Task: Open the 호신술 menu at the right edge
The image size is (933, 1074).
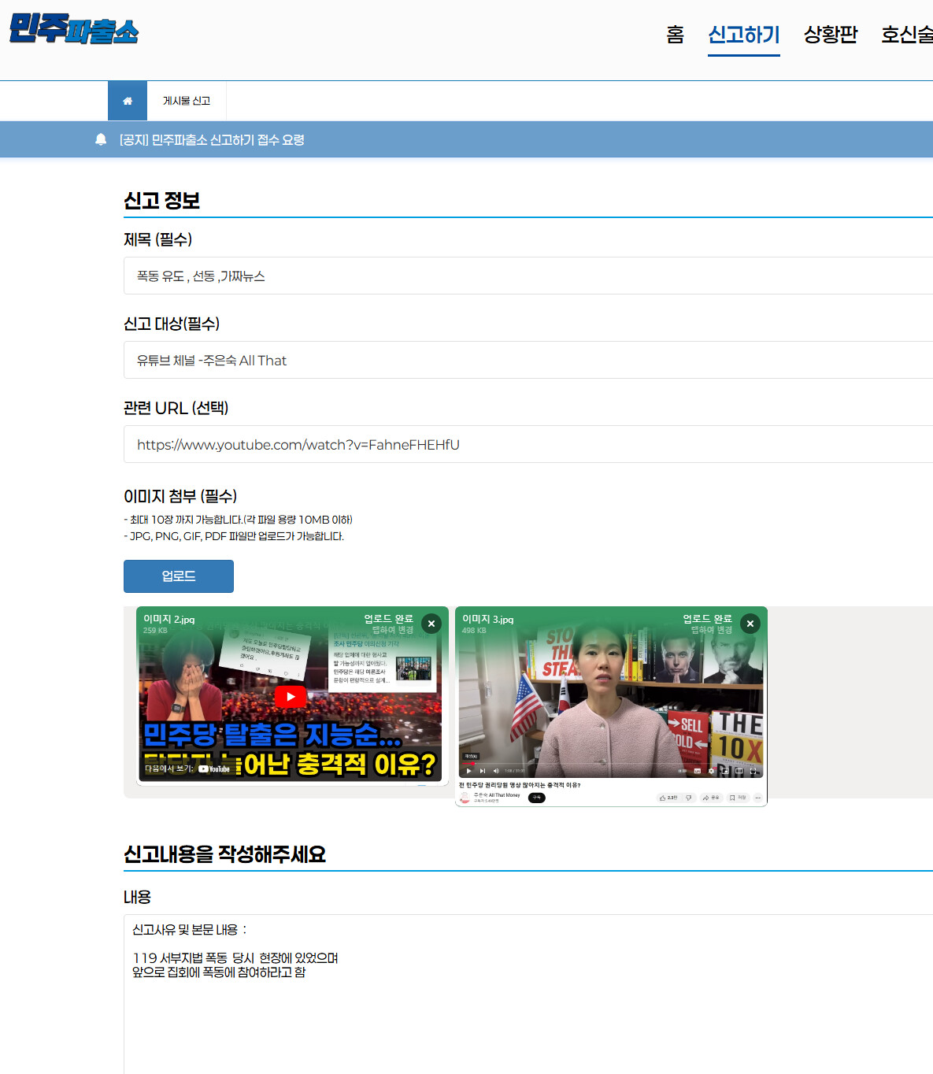Action: (906, 35)
